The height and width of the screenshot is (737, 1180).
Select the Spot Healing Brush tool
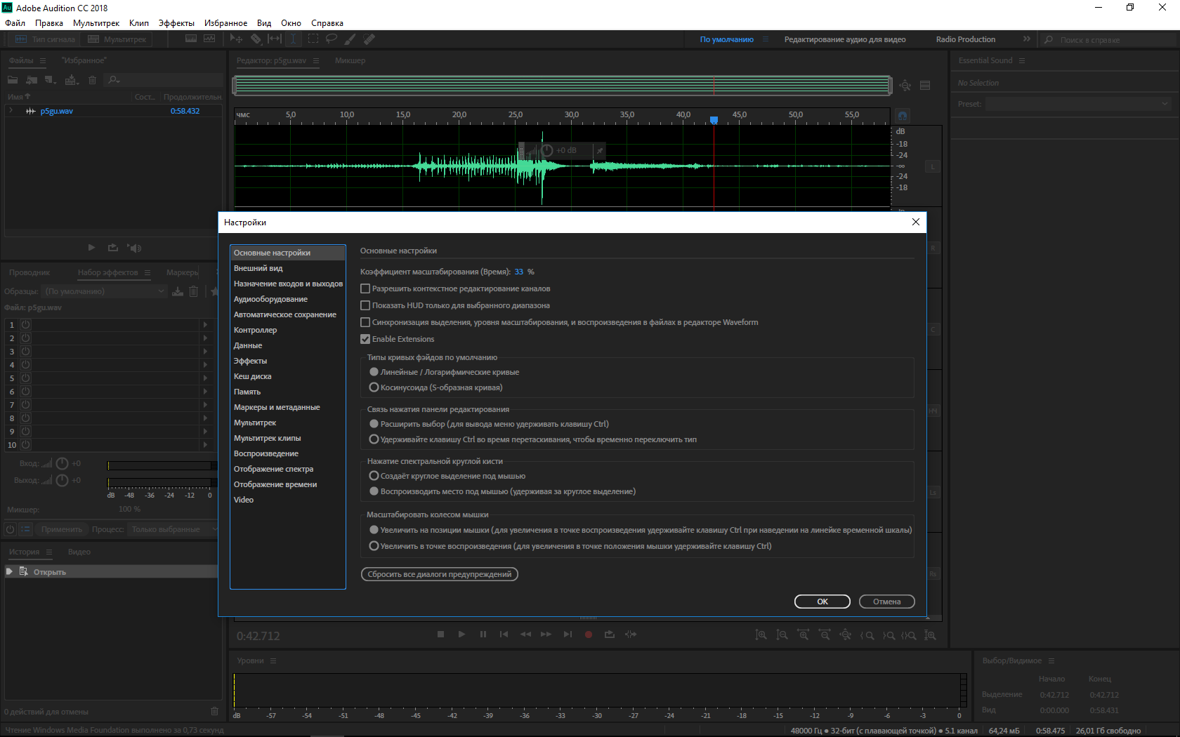pos(369,39)
